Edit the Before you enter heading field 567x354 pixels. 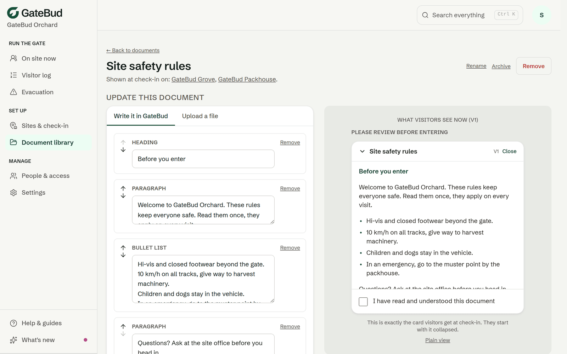click(x=203, y=159)
